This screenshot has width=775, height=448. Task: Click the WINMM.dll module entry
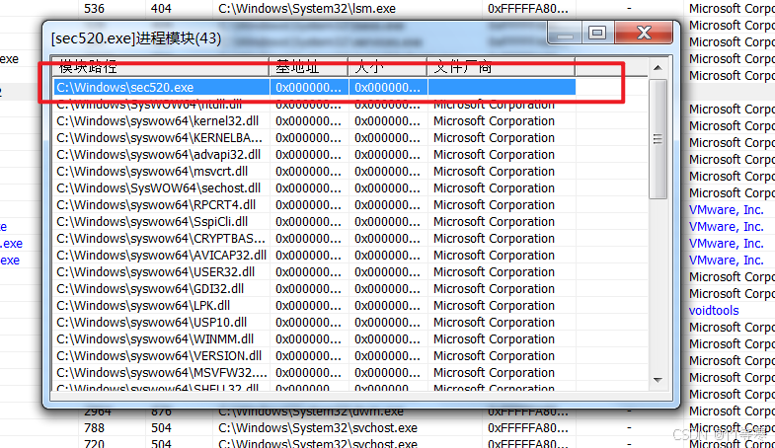point(155,338)
